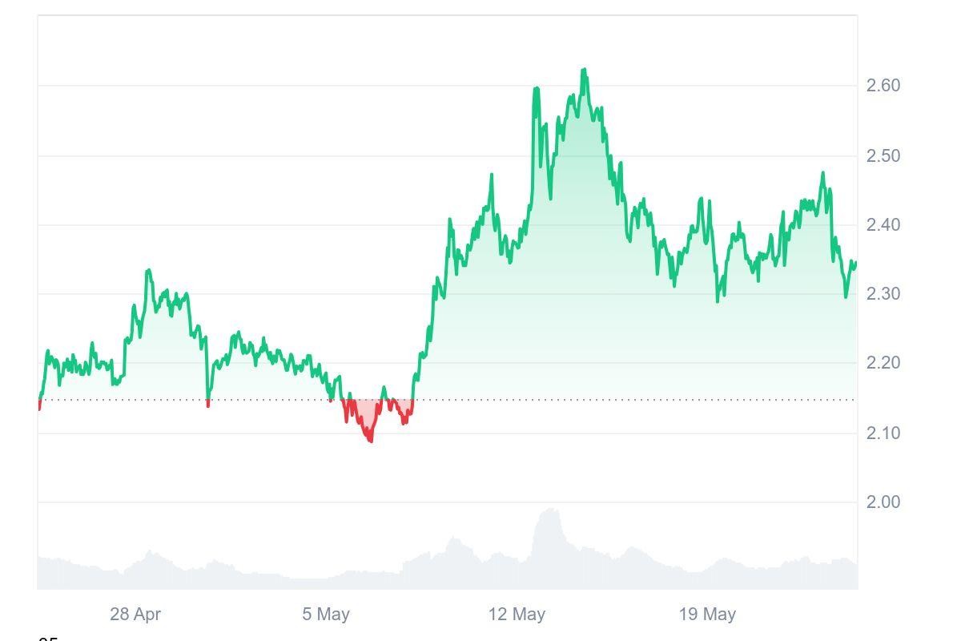The height and width of the screenshot is (641, 961).
Task: Click the 2.30 price axis label
Action: pos(883,294)
